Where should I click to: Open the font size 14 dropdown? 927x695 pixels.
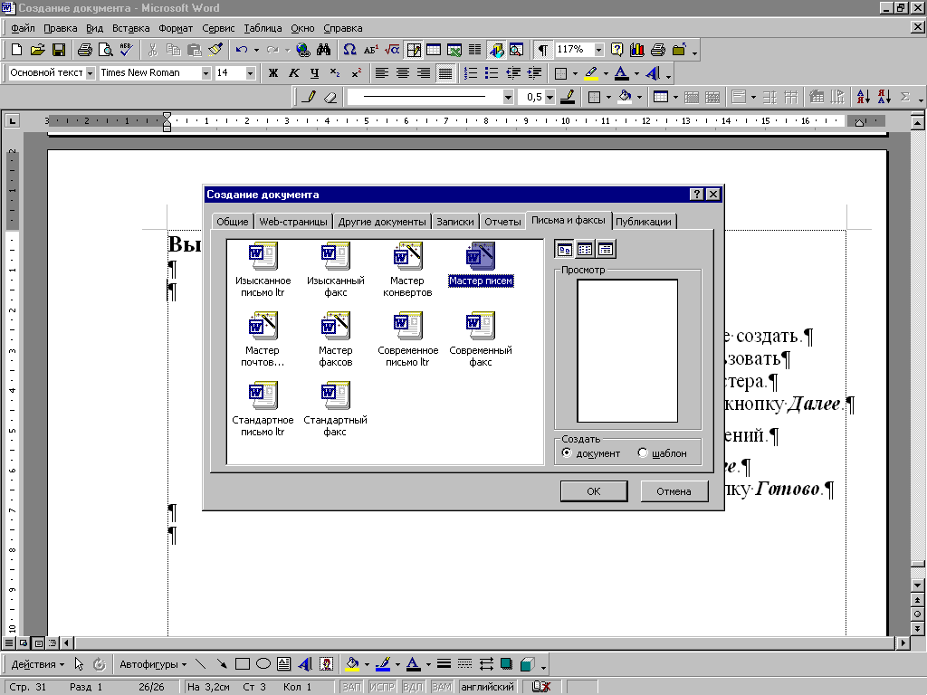250,73
